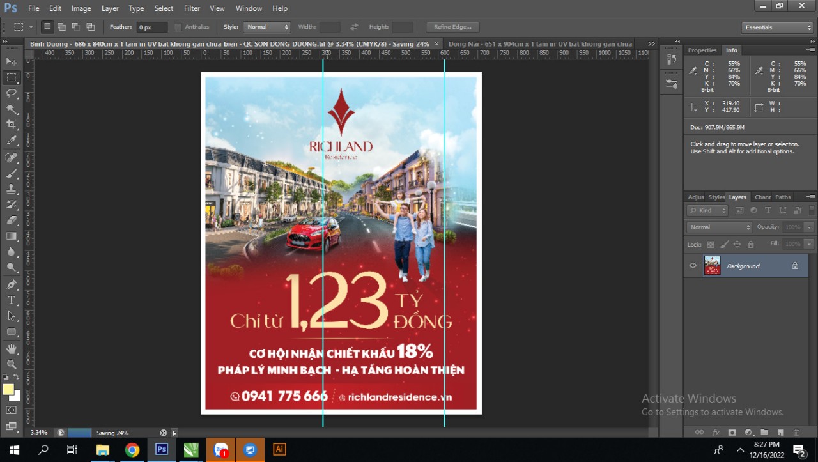
Task: Select the Gradient tool
Action: pos(12,236)
